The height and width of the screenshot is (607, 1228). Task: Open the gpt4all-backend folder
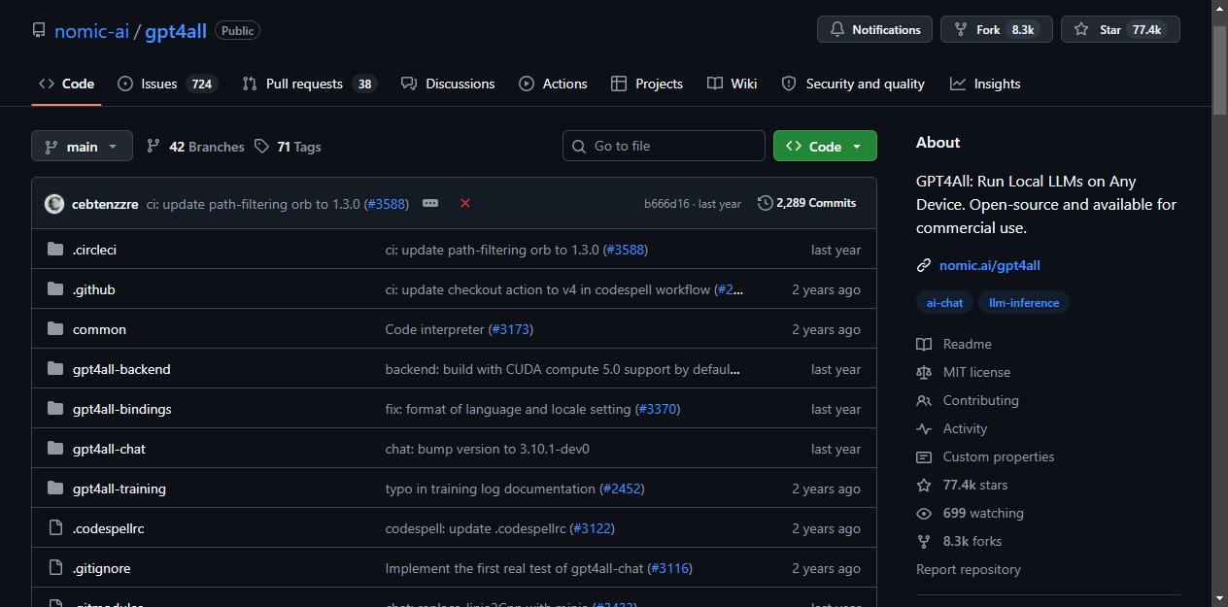pyautogui.click(x=121, y=369)
